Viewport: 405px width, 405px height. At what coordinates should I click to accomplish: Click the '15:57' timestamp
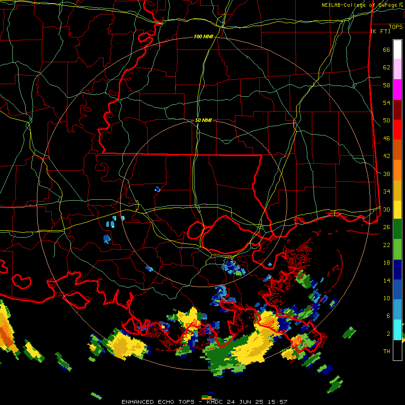tap(277, 402)
